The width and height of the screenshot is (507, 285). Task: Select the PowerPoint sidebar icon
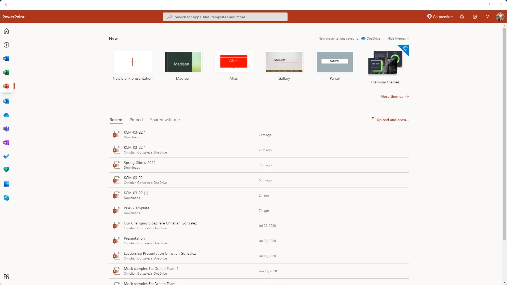pos(6,86)
